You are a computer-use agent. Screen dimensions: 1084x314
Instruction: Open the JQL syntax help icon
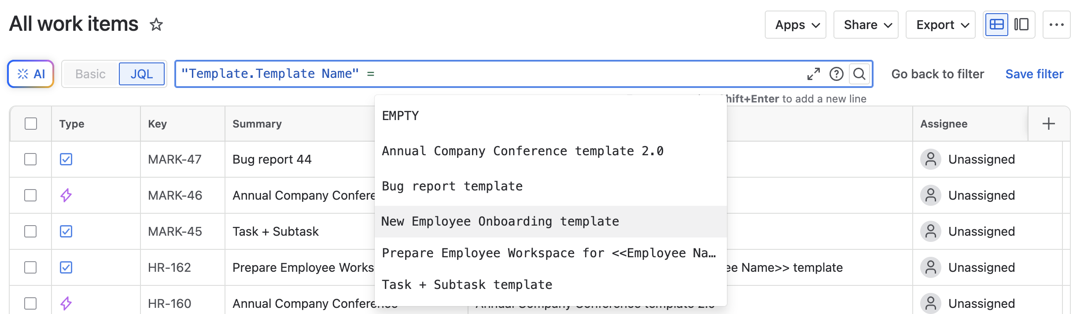pos(836,74)
